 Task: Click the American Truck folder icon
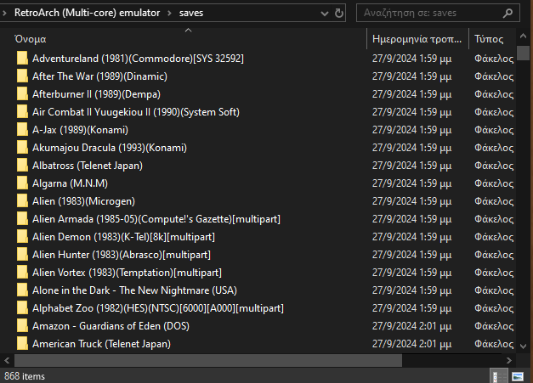click(22, 344)
